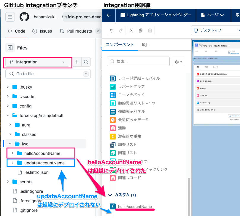Select the コンポーネント tab
This screenshot has height=218, width=240.
coord(120,45)
